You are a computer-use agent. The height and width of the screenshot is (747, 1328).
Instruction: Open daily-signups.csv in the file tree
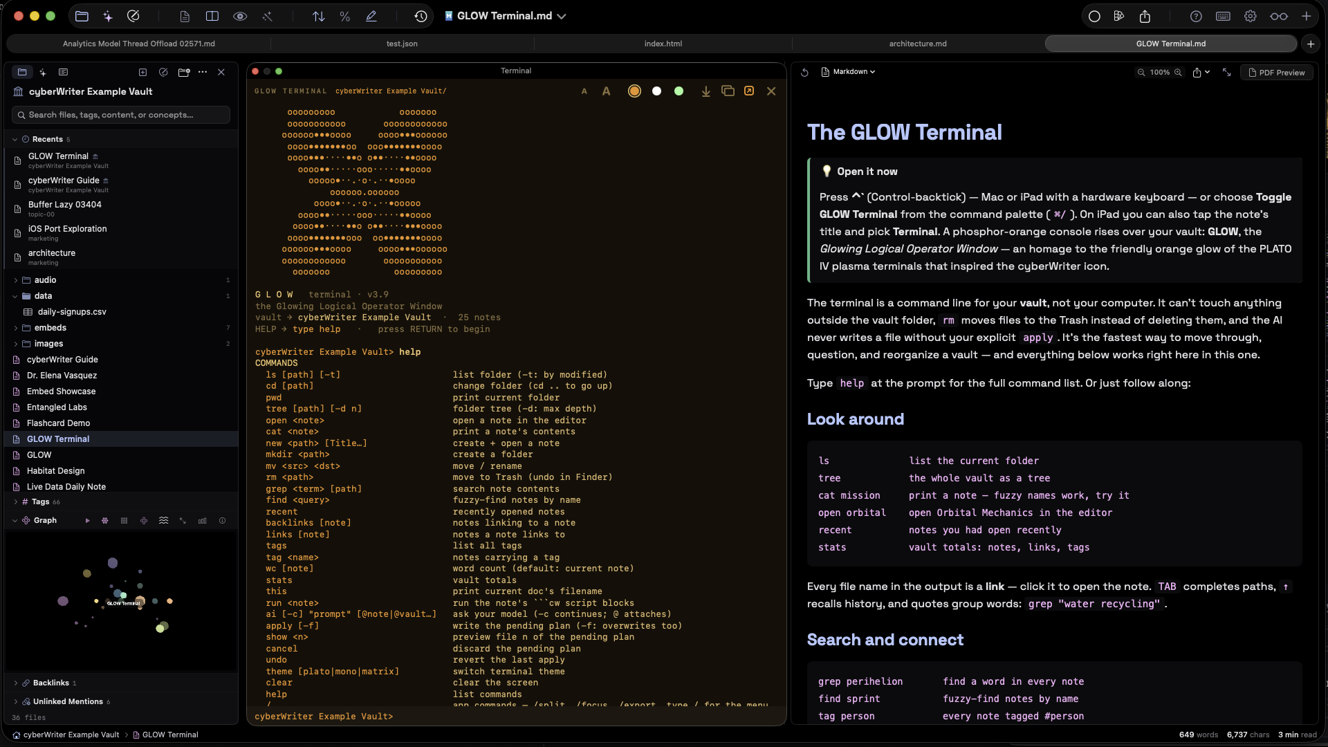pyautogui.click(x=72, y=312)
